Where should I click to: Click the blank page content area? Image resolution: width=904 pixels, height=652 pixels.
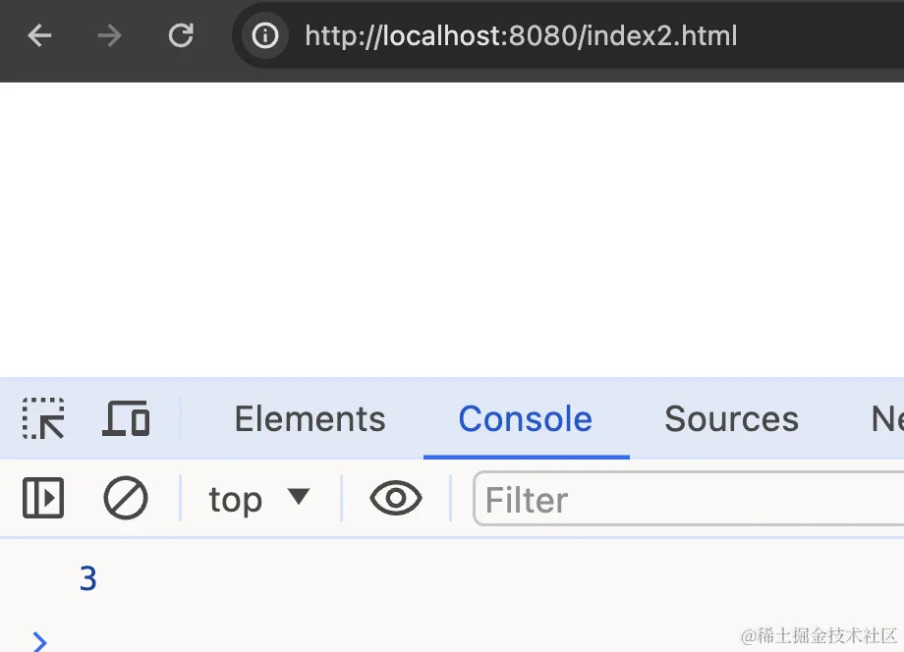[x=452, y=229]
